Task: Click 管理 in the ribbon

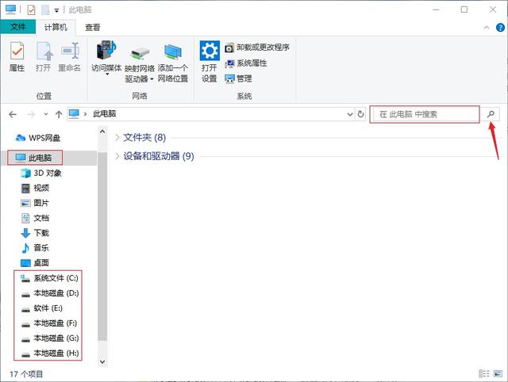Action: pos(238,78)
